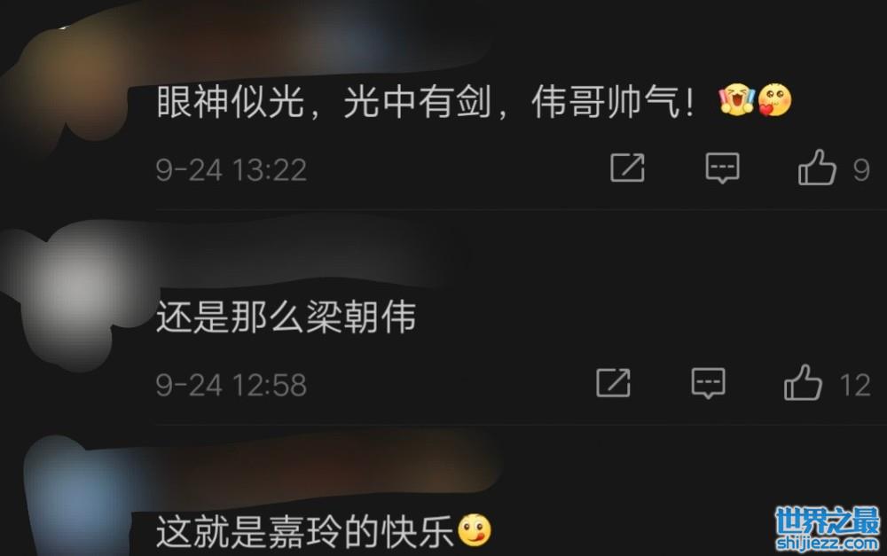The image size is (887, 556).
Task: Open the comment text 眼神似光，光中有剑
Action: tap(323, 102)
